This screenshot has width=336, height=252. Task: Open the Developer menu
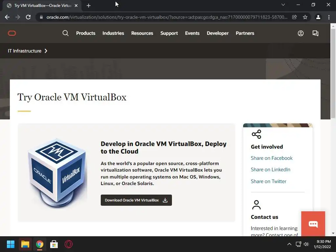218,33
